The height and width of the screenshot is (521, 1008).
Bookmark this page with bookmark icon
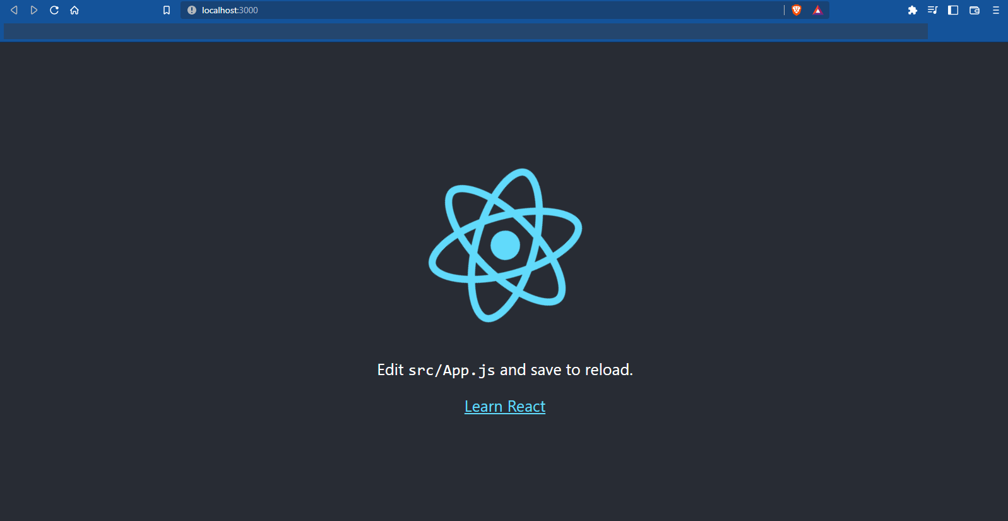[x=167, y=10]
